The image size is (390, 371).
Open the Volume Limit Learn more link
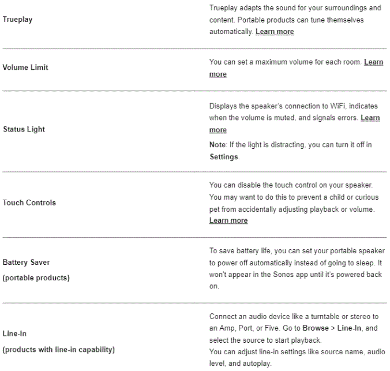373,62
